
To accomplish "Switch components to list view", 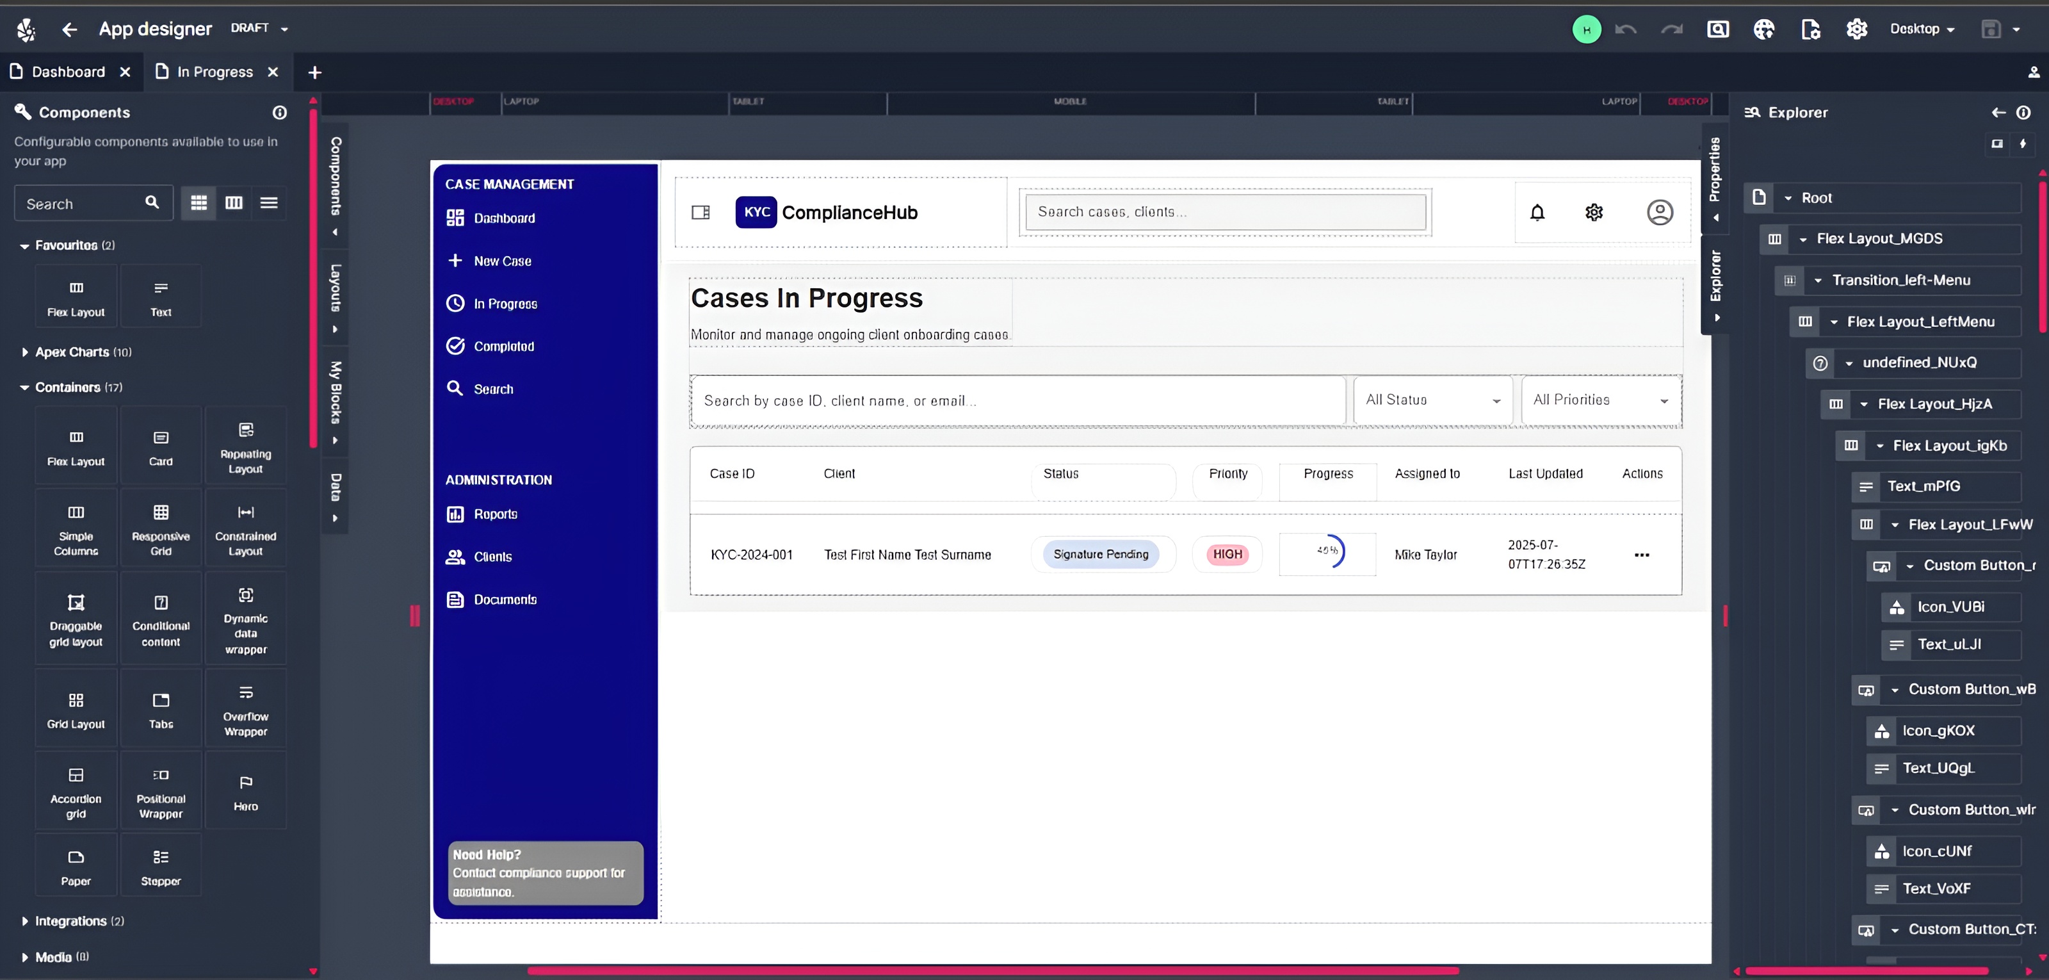I will [269, 203].
